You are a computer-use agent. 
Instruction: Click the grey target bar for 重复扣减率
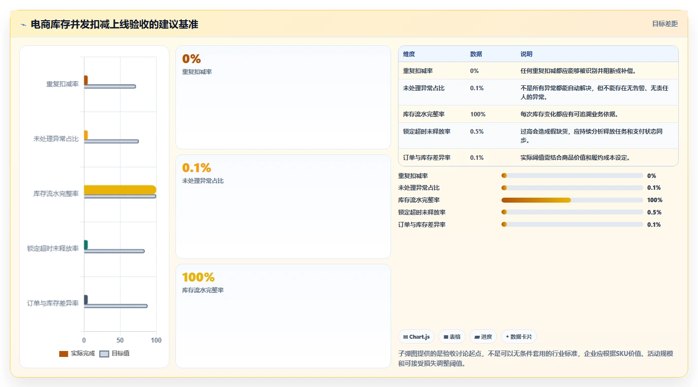(110, 87)
